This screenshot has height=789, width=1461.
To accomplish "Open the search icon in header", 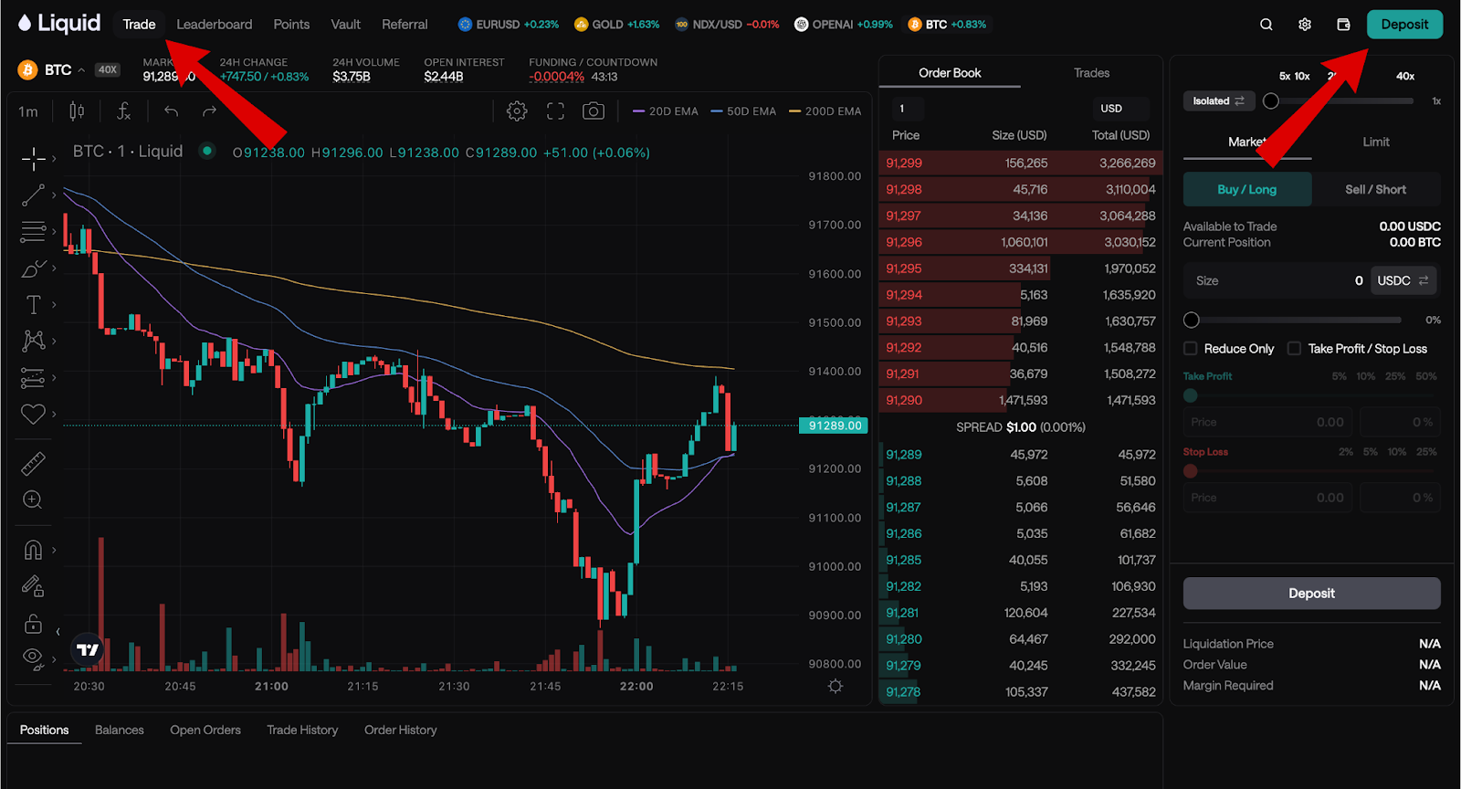I will tap(1266, 25).
